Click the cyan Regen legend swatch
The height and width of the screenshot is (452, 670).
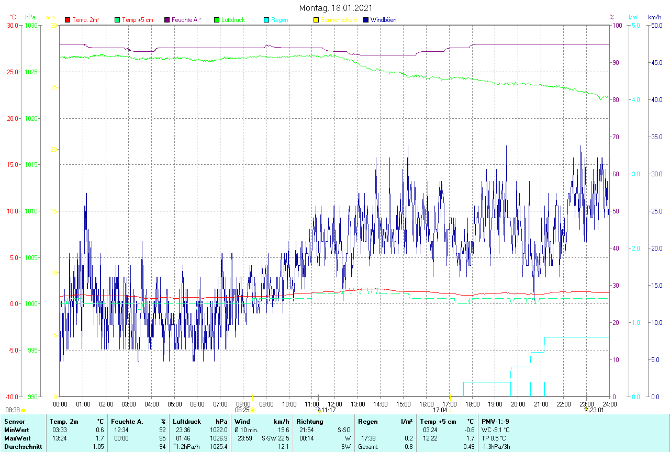coord(266,20)
